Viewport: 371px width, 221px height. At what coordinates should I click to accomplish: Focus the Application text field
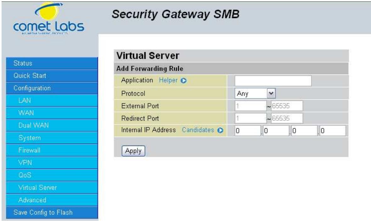pyautogui.click(x=273, y=81)
